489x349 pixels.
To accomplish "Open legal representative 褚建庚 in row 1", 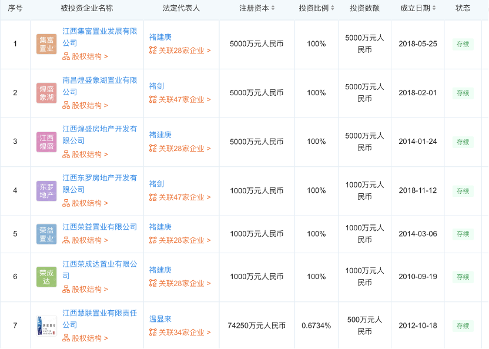I will pyautogui.click(x=160, y=38).
